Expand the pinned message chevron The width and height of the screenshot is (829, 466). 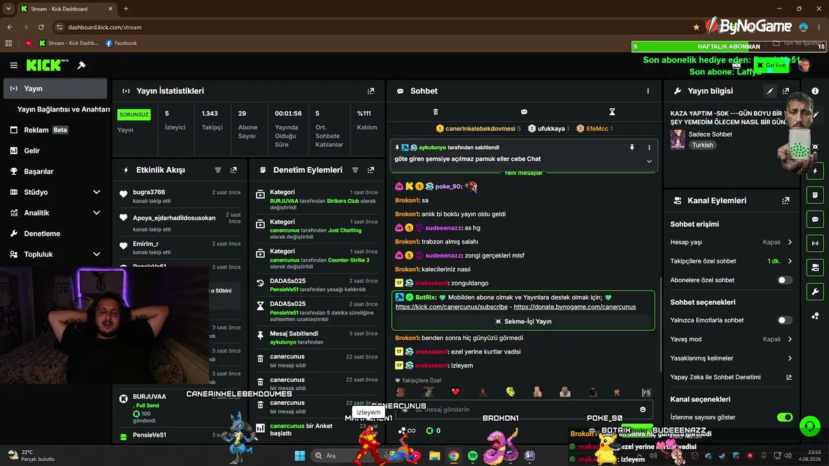pos(649,161)
